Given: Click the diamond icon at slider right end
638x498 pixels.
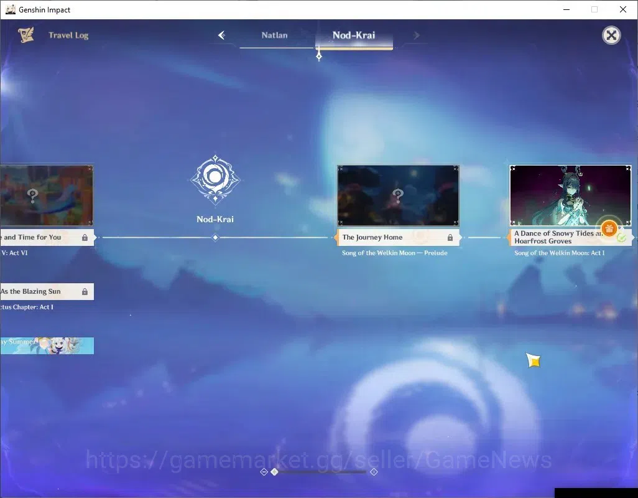Looking at the screenshot, I should pyautogui.click(x=374, y=472).
